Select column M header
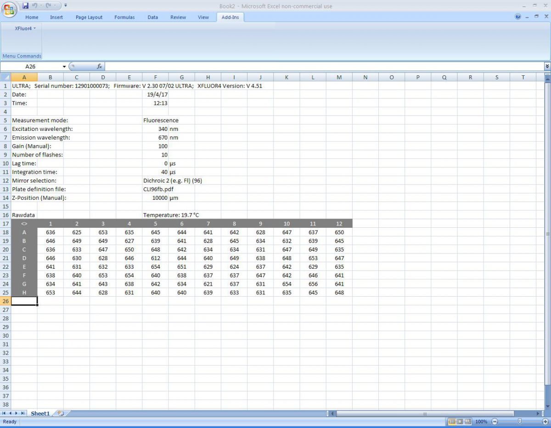 click(339, 77)
